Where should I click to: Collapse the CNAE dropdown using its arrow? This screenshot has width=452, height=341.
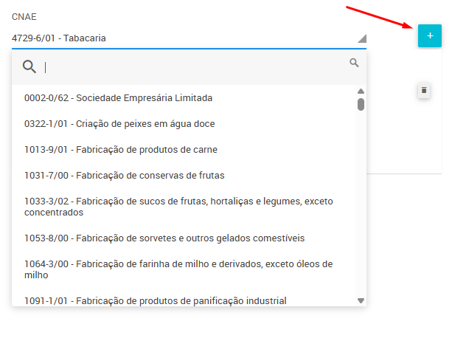361,38
